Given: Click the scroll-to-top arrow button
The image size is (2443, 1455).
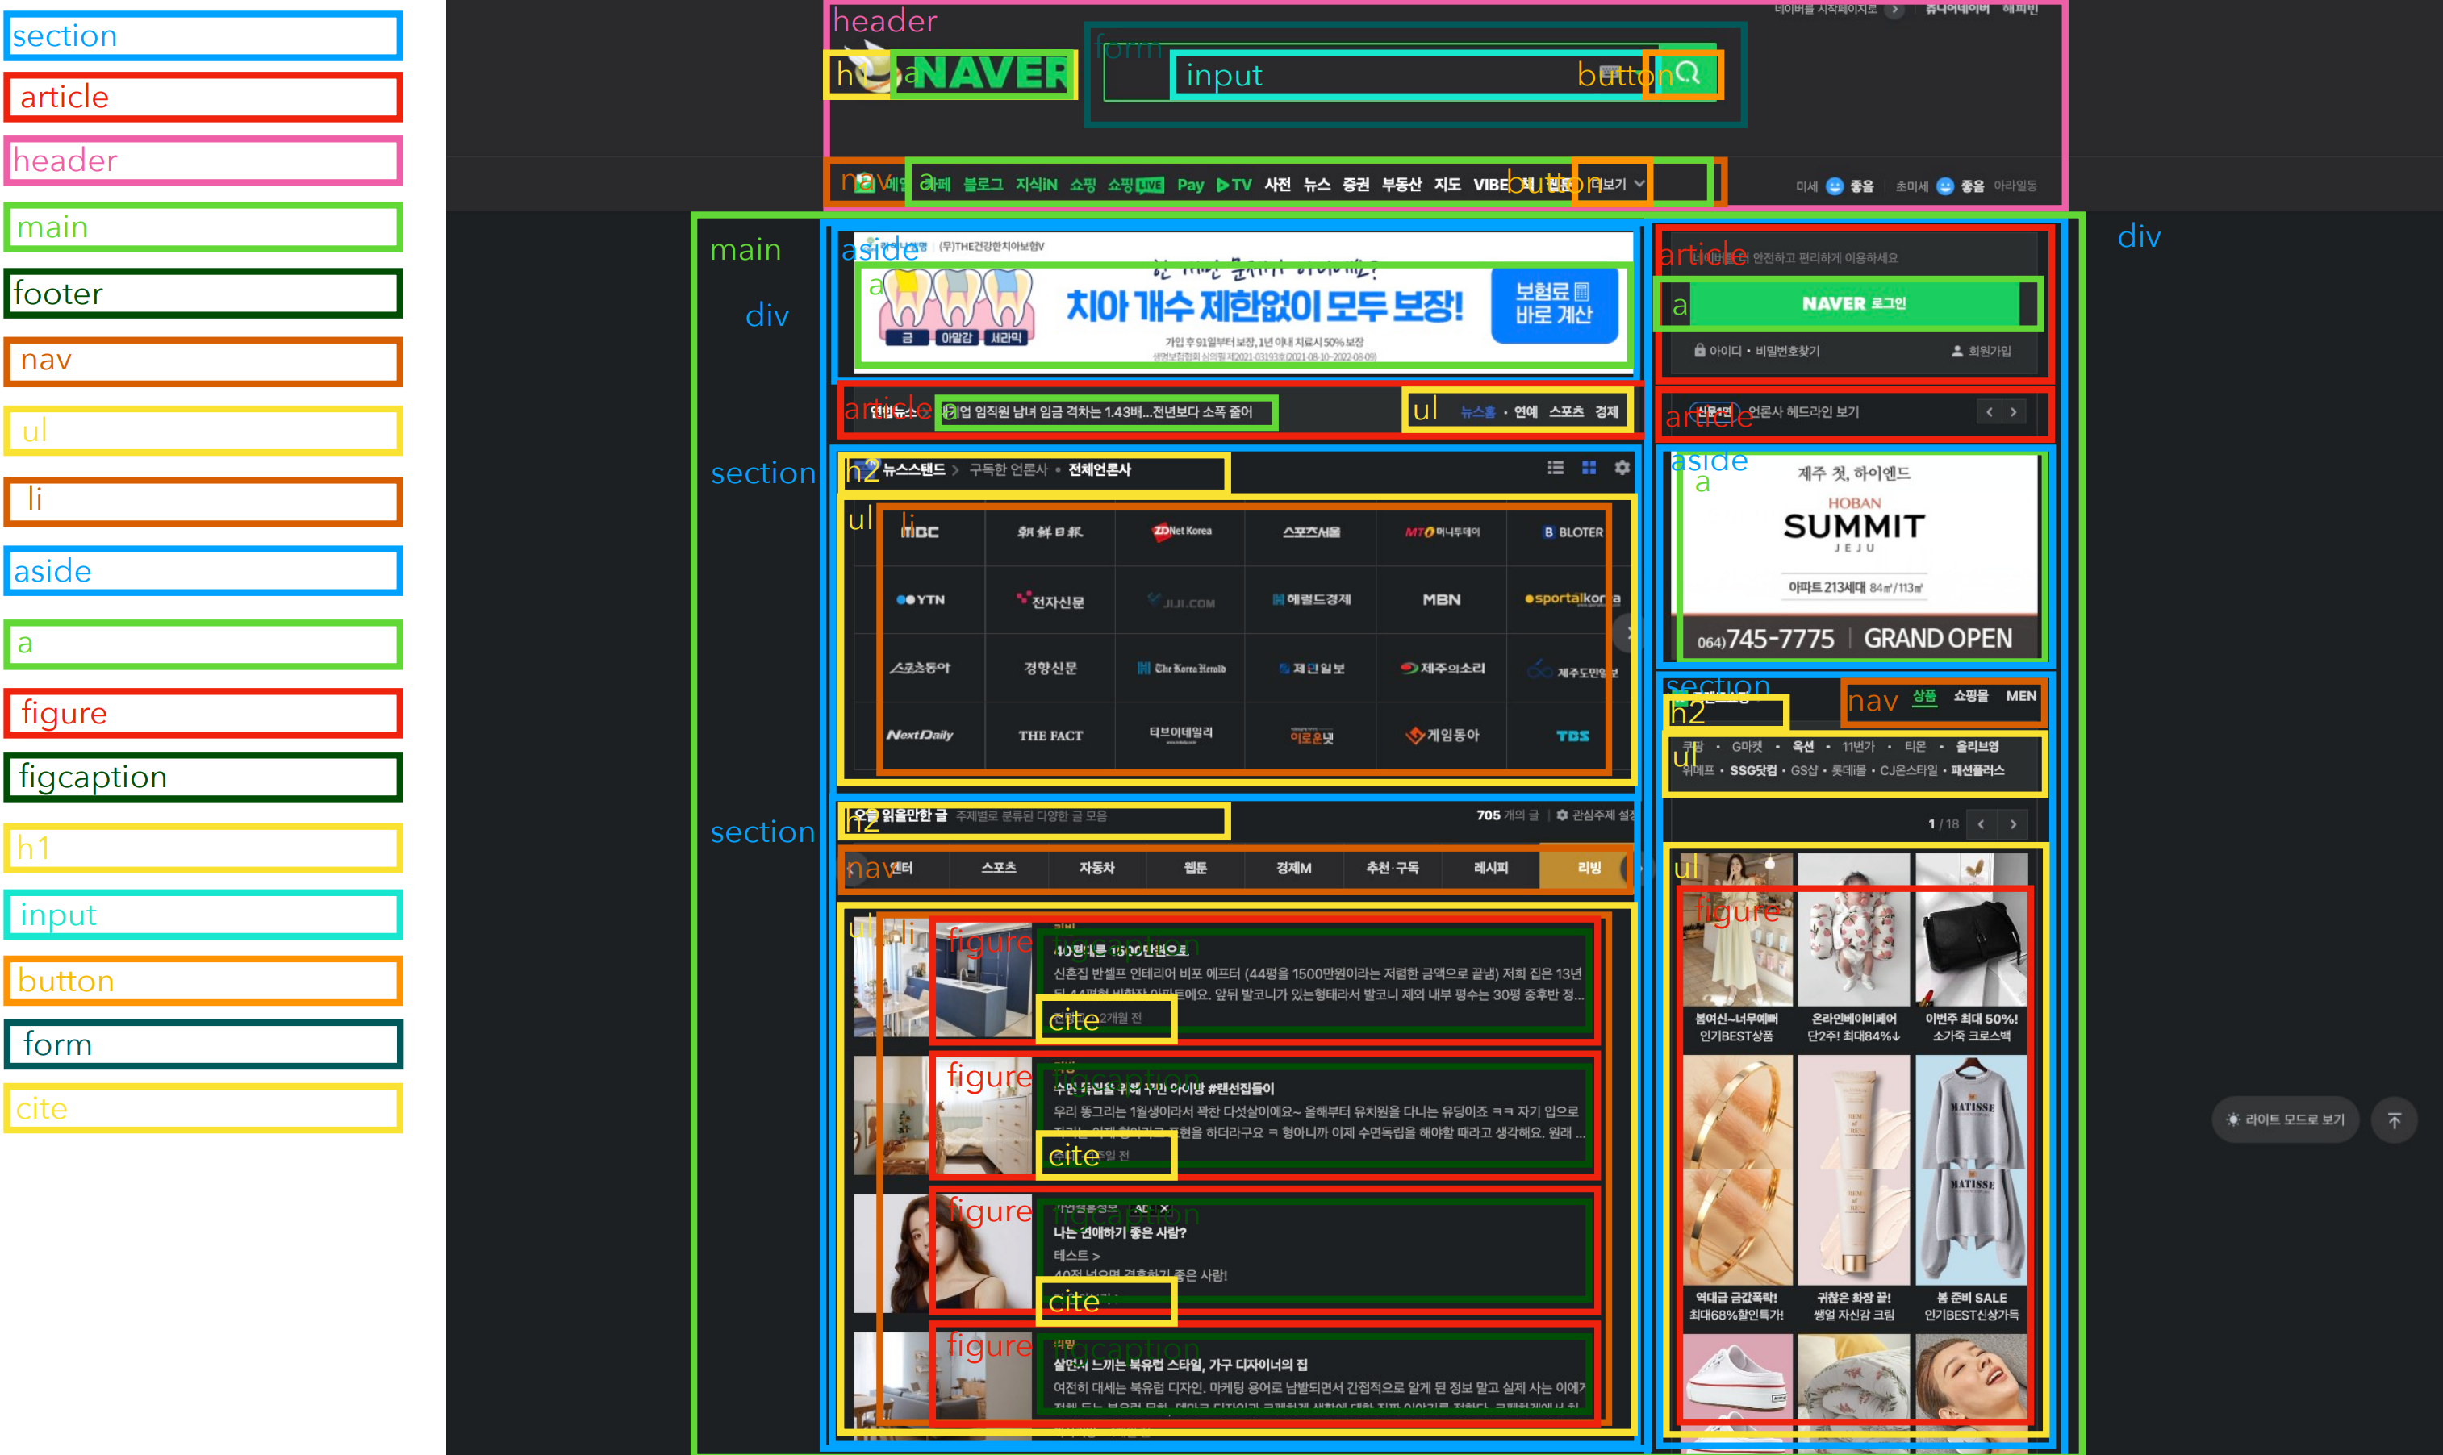Looking at the screenshot, I should (x=2394, y=1119).
